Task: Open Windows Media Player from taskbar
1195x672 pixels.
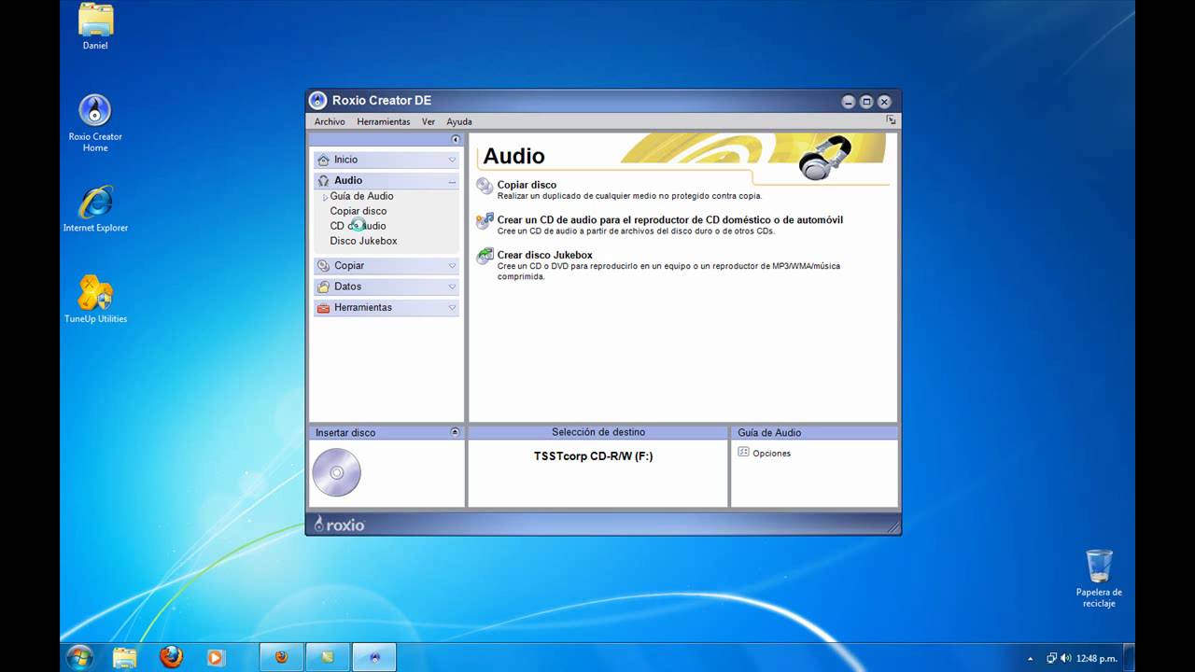Action: click(x=215, y=657)
